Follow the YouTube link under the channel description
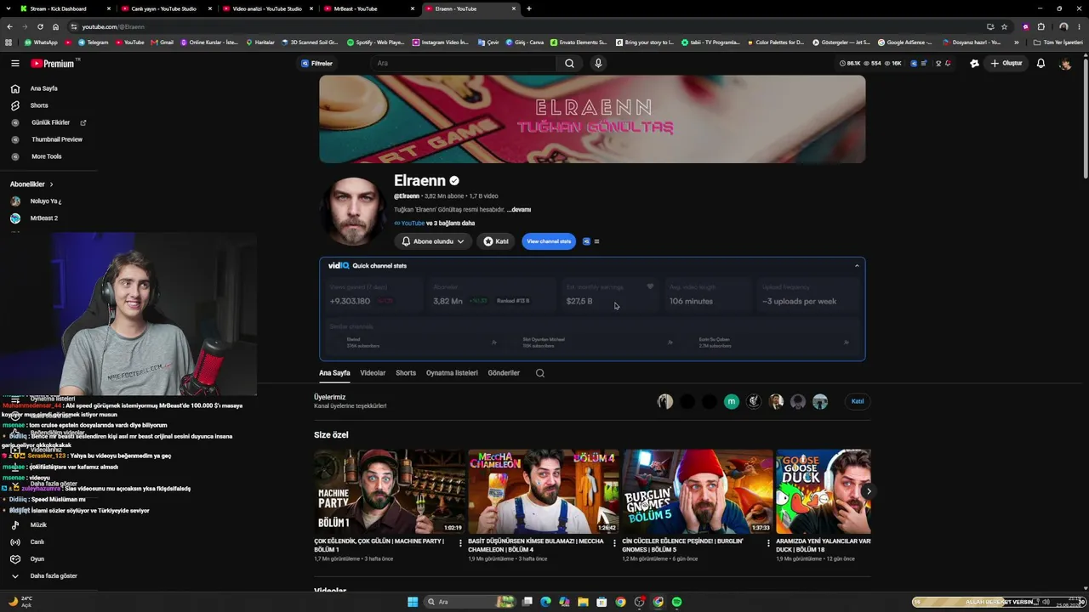1089x612 pixels. coord(413,224)
